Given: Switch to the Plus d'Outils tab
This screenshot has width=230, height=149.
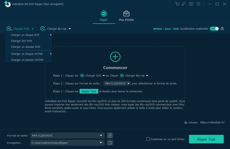Looking at the screenshot, I should 126,16.
